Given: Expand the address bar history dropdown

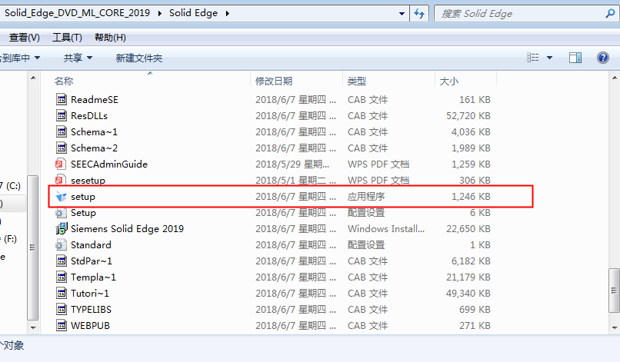Looking at the screenshot, I should [401, 13].
